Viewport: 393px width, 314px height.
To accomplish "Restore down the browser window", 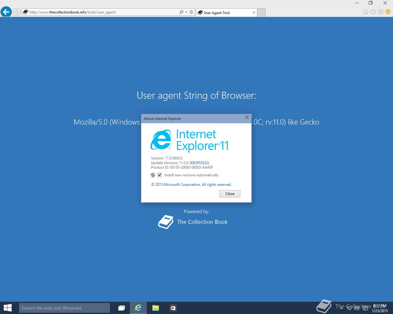I will click(x=371, y=3).
